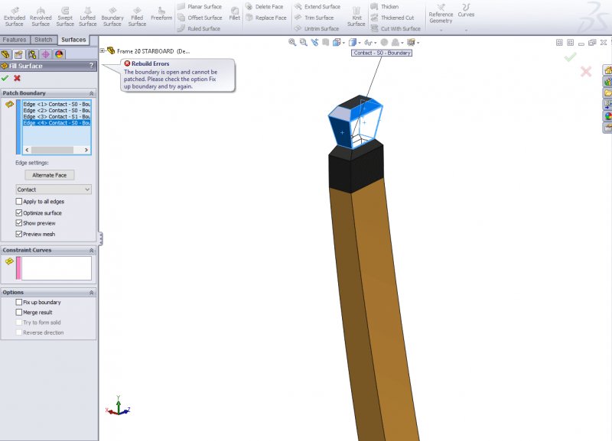Choose Thicken command

coord(385,7)
